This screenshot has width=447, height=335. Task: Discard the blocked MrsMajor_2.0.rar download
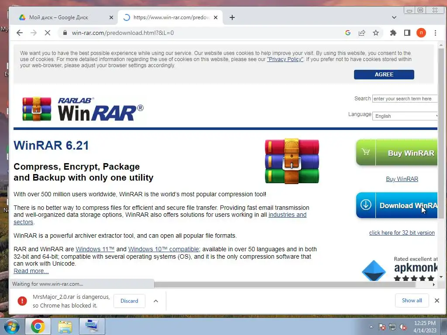[x=129, y=301]
